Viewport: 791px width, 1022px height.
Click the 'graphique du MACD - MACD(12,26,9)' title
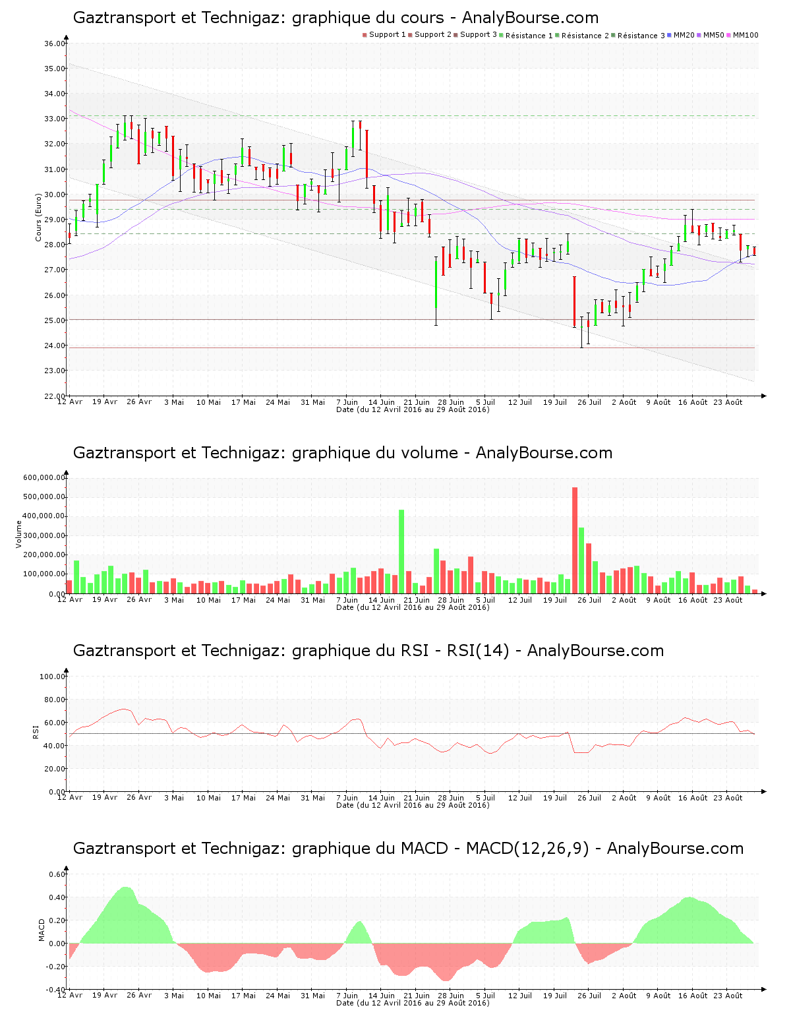click(408, 849)
